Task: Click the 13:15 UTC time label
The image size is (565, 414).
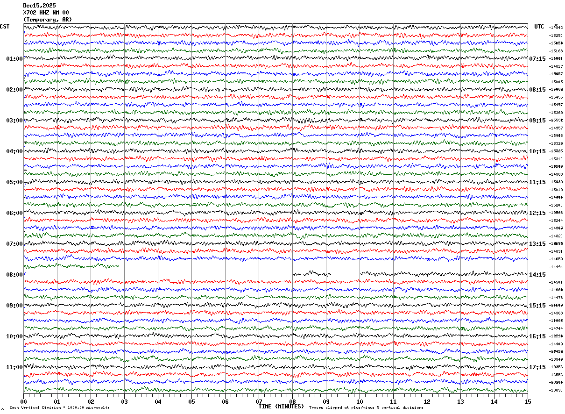Action: pyautogui.click(x=537, y=244)
